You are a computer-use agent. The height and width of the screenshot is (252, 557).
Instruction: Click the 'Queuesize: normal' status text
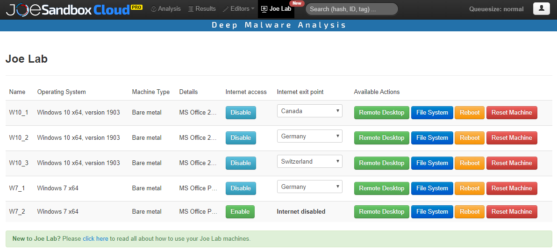pyautogui.click(x=496, y=9)
